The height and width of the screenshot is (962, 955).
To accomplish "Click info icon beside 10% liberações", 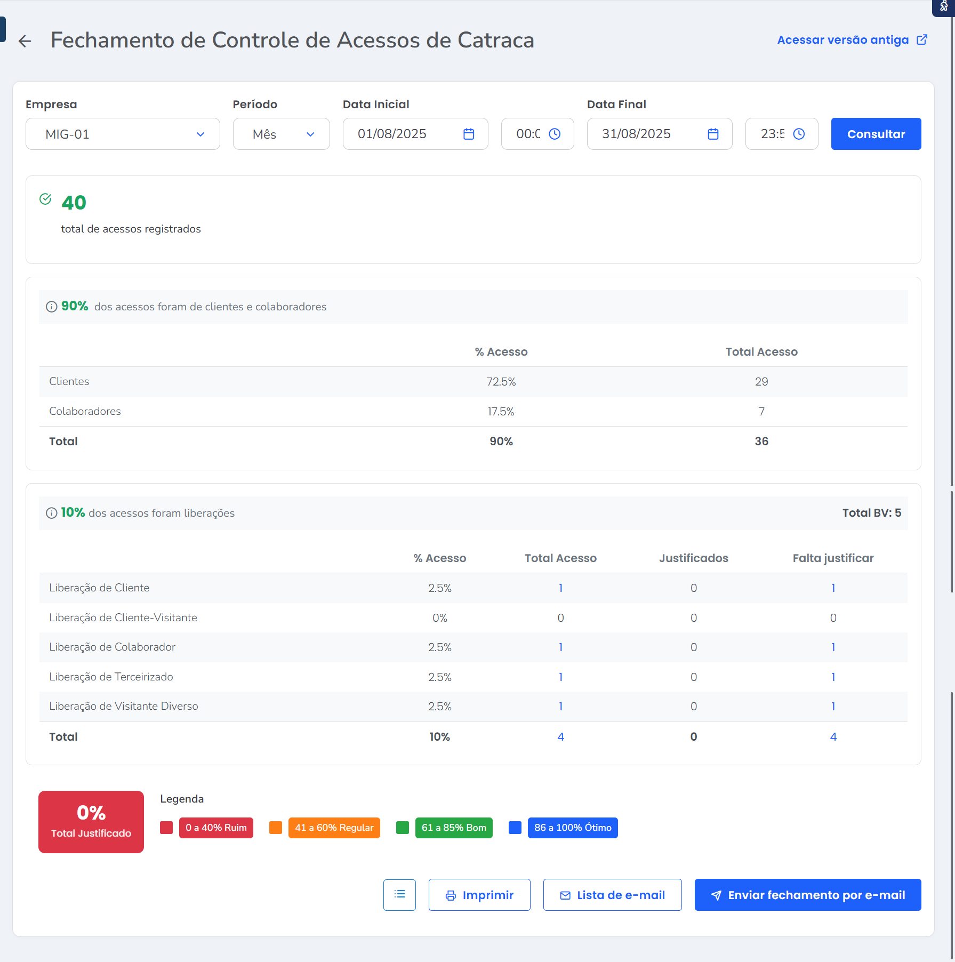I will point(51,513).
